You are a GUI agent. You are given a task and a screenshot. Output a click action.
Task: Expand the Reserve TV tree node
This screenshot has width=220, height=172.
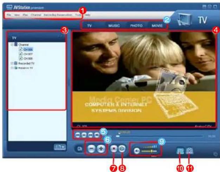click(x=12, y=68)
